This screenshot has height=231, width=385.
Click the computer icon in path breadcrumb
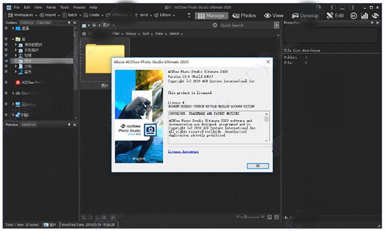(84, 25)
